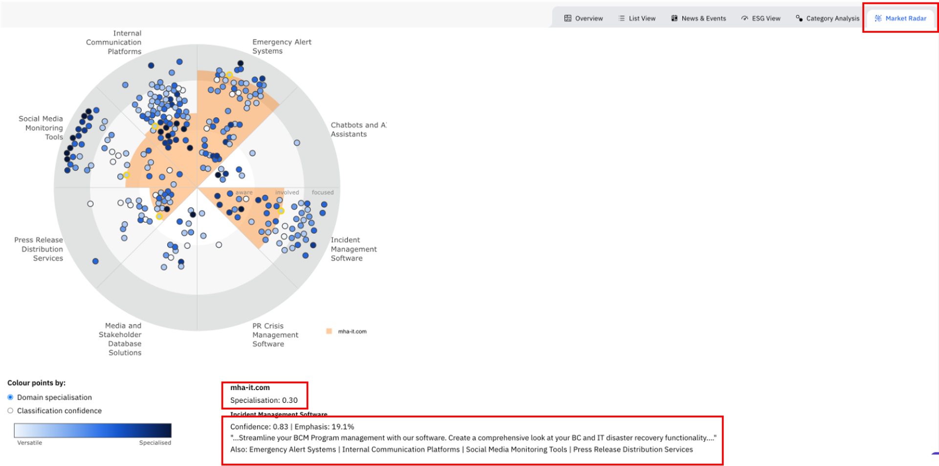
Task: Click the Category Analysis icon
Action: (799, 19)
